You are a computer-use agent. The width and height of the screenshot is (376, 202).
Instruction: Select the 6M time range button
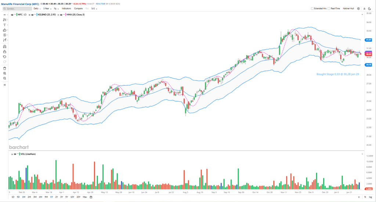(x=40, y=197)
